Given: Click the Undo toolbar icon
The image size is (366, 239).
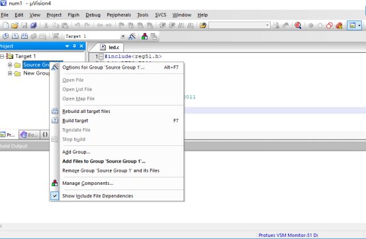Looking at the screenshot, I should (77, 25).
